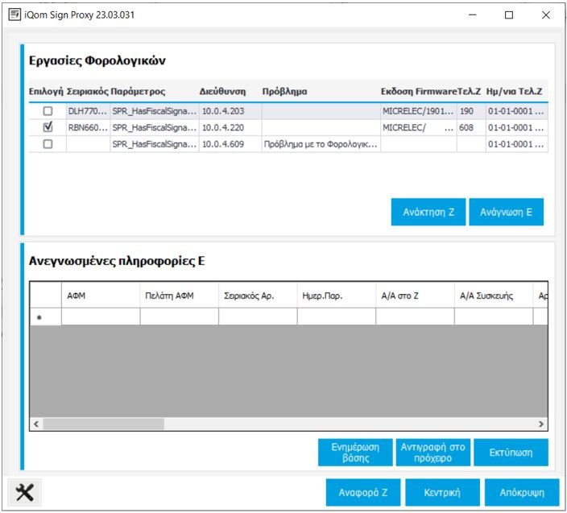Click the Ενημέρωση βάσης button
Viewport: 567px width, 513px height.
click(x=355, y=453)
